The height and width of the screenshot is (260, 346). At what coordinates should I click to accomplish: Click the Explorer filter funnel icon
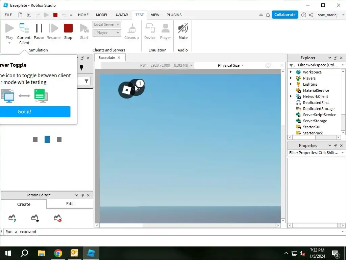click(292, 65)
